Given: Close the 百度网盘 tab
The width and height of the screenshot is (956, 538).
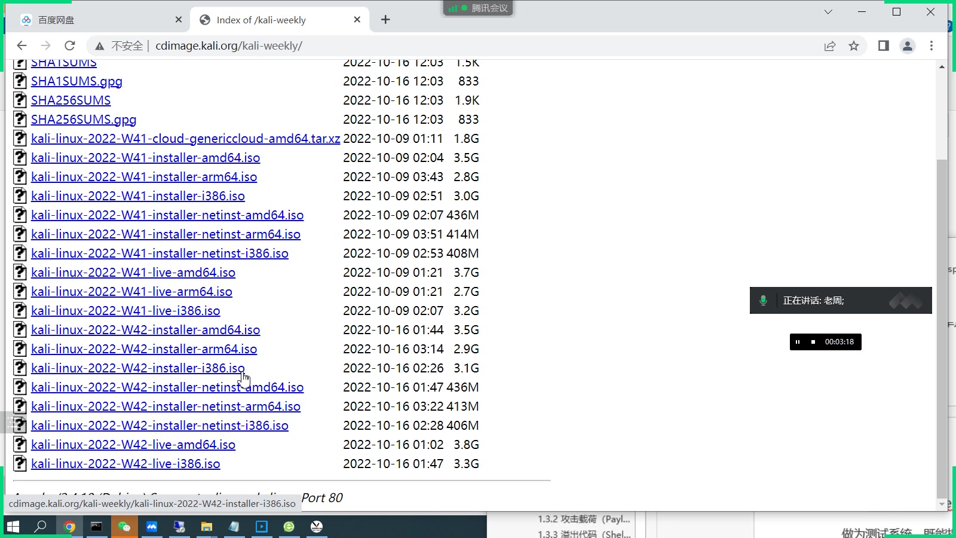Looking at the screenshot, I should click(179, 20).
